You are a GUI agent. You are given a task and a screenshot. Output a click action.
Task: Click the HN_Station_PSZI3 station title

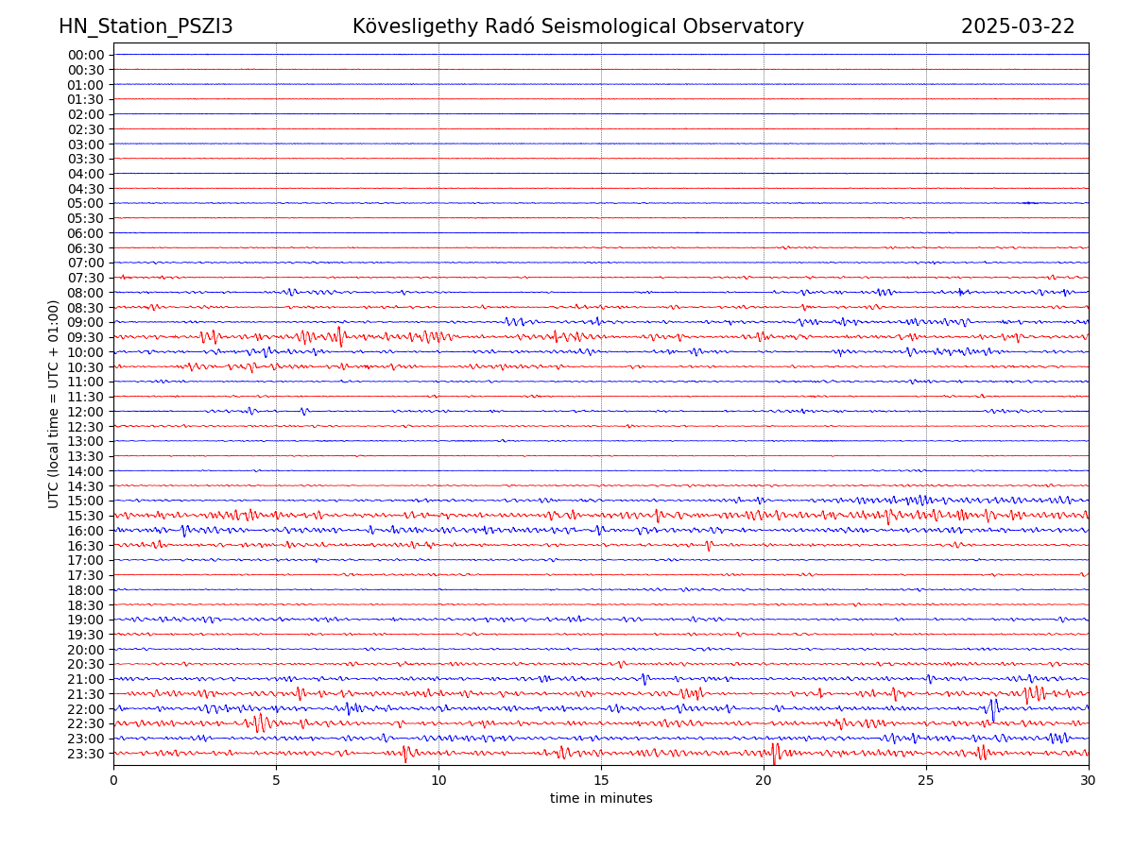tap(146, 26)
